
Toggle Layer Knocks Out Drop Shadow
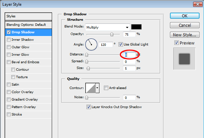pos(89,107)
